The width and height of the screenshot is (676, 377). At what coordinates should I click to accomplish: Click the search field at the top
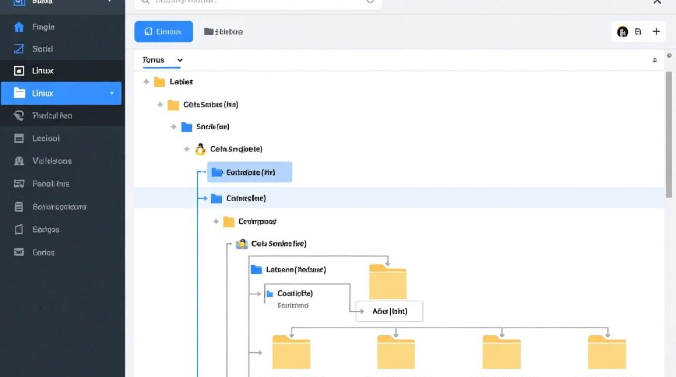[258, 2]
